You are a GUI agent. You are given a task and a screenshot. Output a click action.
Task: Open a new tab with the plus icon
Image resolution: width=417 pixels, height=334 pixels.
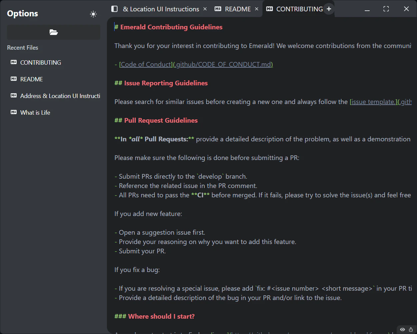[329, 8]
